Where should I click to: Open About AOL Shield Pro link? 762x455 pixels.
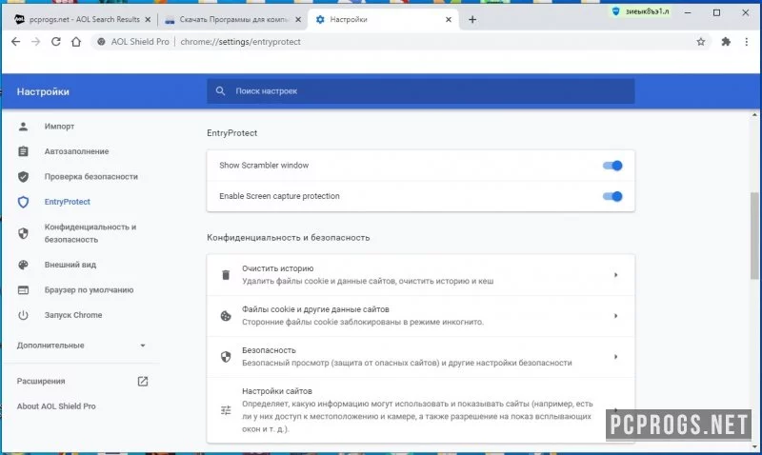tap(56, 406)
